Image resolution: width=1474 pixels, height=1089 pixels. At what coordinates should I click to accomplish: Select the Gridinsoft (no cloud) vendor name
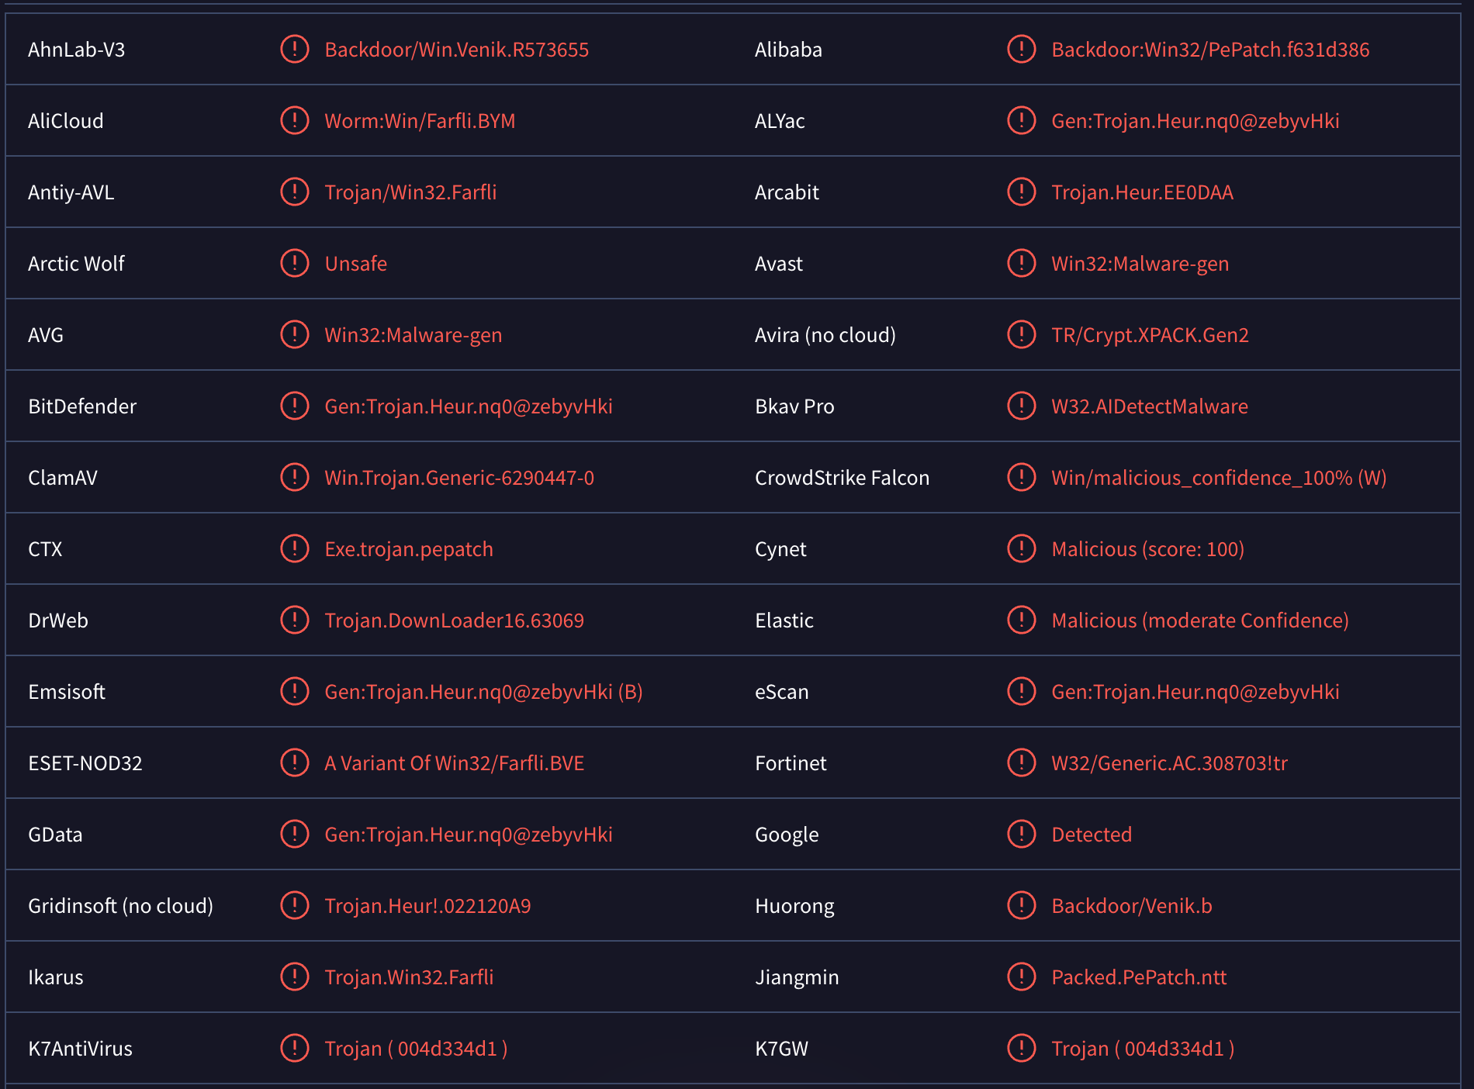point(120,906)
